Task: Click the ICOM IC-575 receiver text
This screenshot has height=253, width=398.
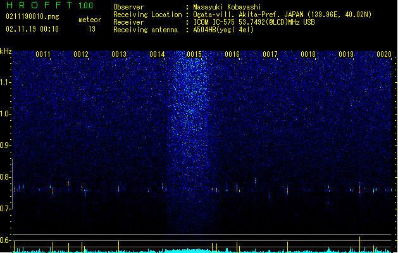Action: [254, 22]
